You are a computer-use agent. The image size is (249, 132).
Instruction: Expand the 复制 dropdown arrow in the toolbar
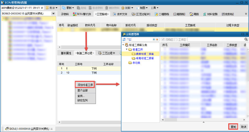coord(73,8)
